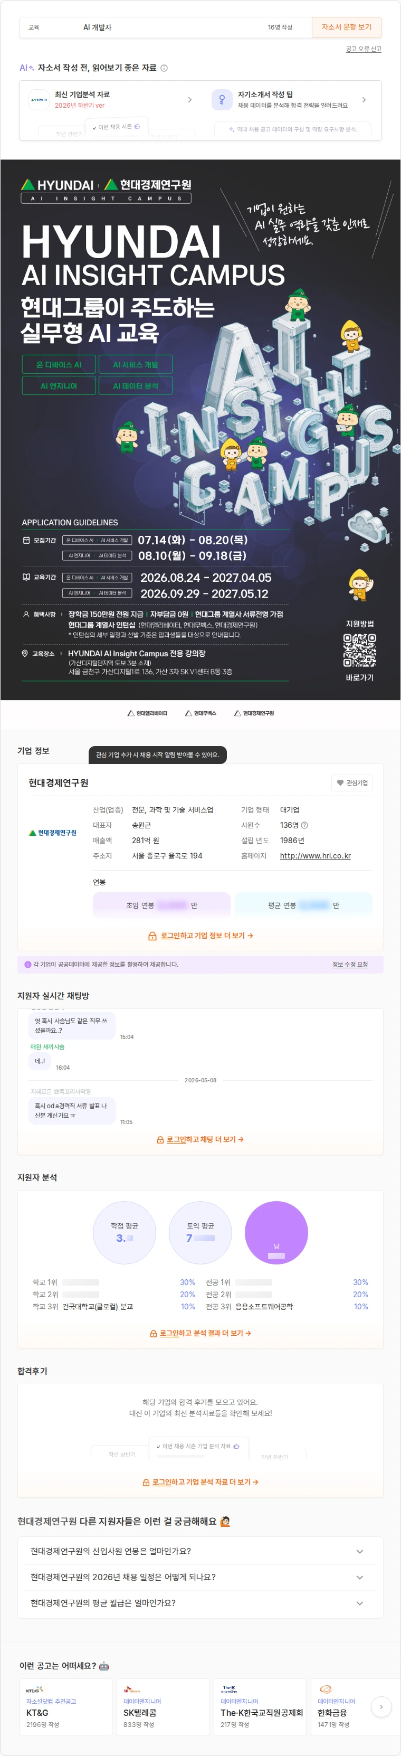Click the 토익 평균 circle
401x1756 pixels.
200,1232
